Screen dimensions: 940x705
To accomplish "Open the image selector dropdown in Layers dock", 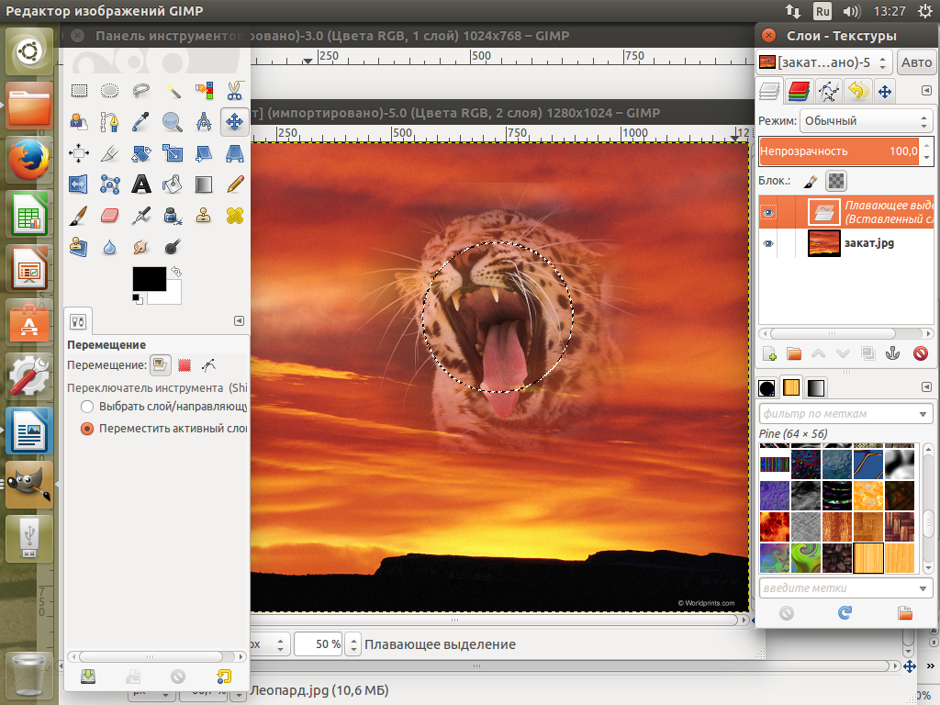I will pyautogui.click(x=823, y=62).
